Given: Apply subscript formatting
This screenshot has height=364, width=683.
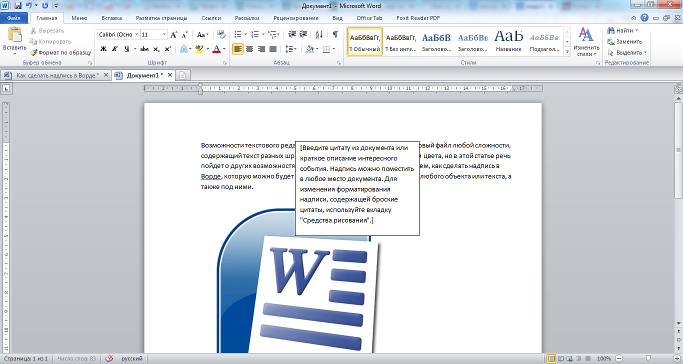Looking at the screenshot, I should coord(156,49).
